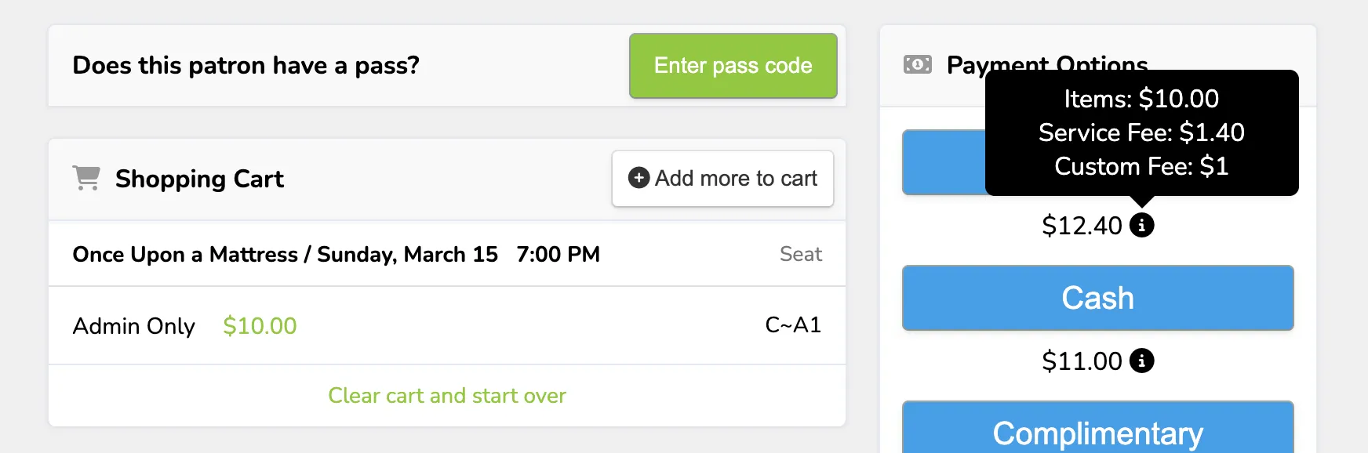
Task: Click seat label C~A1
Action: [x=793, y=324]
